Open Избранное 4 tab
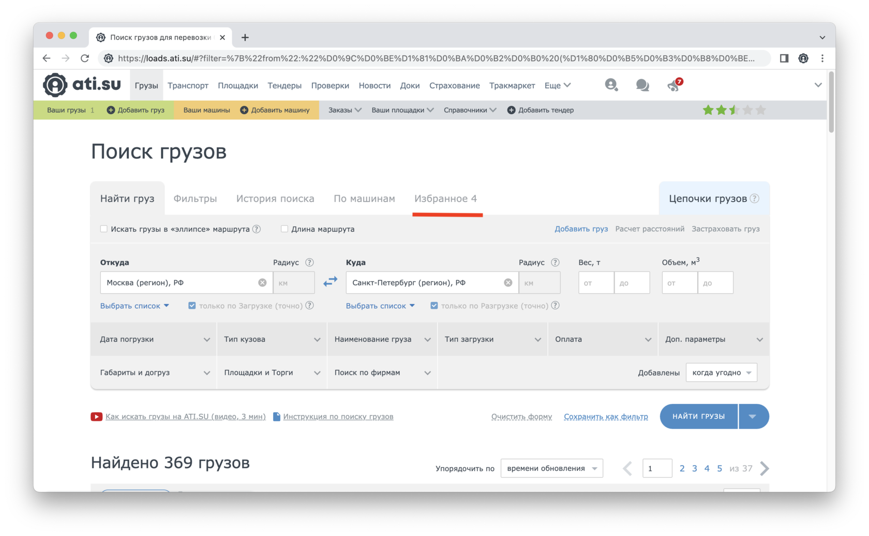 click(x=445, y=198)
